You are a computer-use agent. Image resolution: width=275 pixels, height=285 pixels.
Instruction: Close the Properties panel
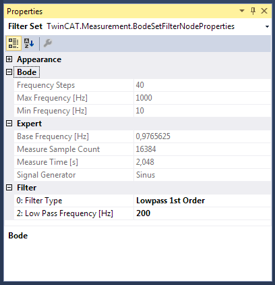[x=264, y=11]
